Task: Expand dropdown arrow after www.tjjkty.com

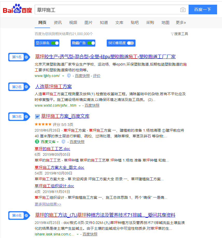Action: click(x=63, y=76)
